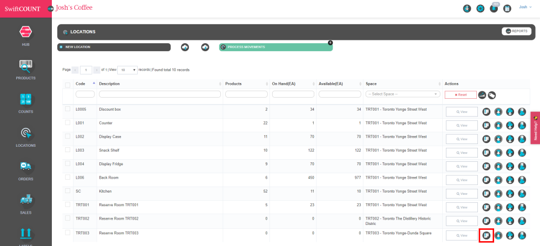
Task: Open the Select Space filter dropdown
Action: (403, 94)
